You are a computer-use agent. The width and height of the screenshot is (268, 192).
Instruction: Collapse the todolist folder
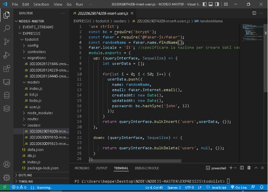(41, 39)
